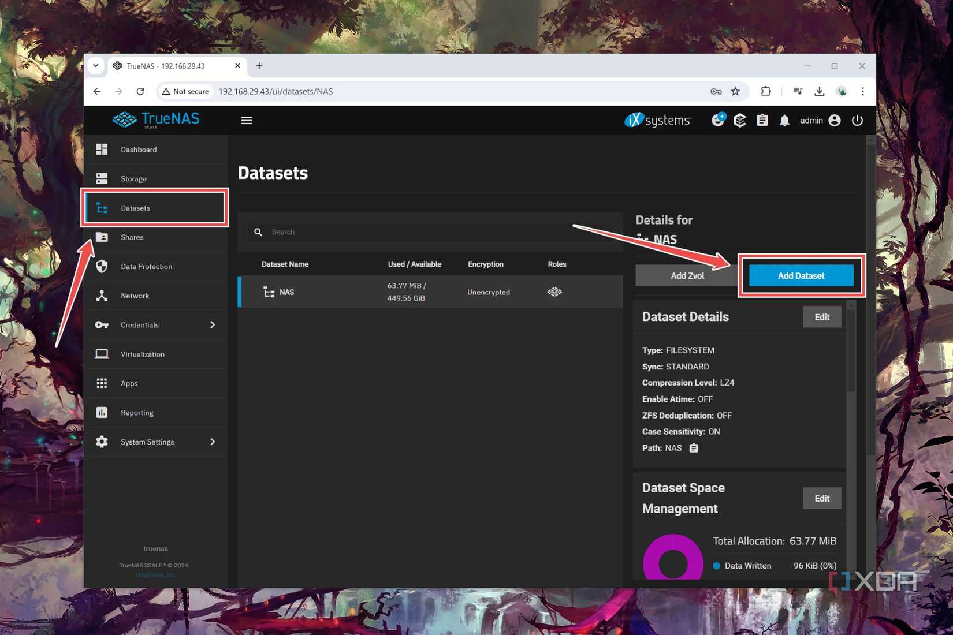This screenshot has height=635, width=953.
Task: Click the dataset search field
Action: click(430, 232)
